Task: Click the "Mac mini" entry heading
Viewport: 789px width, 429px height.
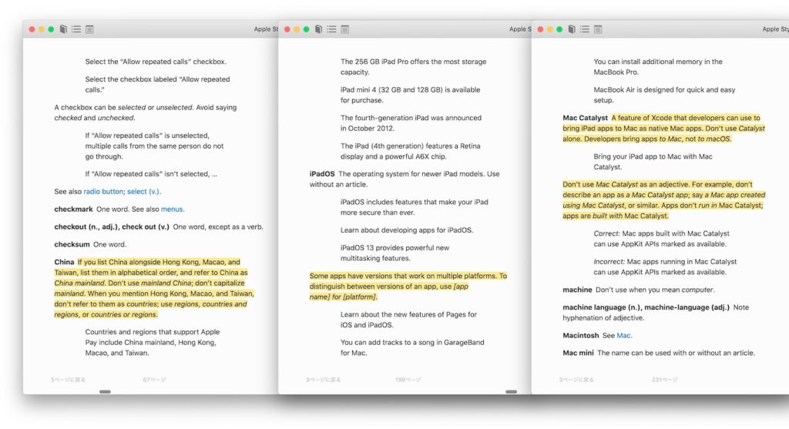Action: point(578,353)
